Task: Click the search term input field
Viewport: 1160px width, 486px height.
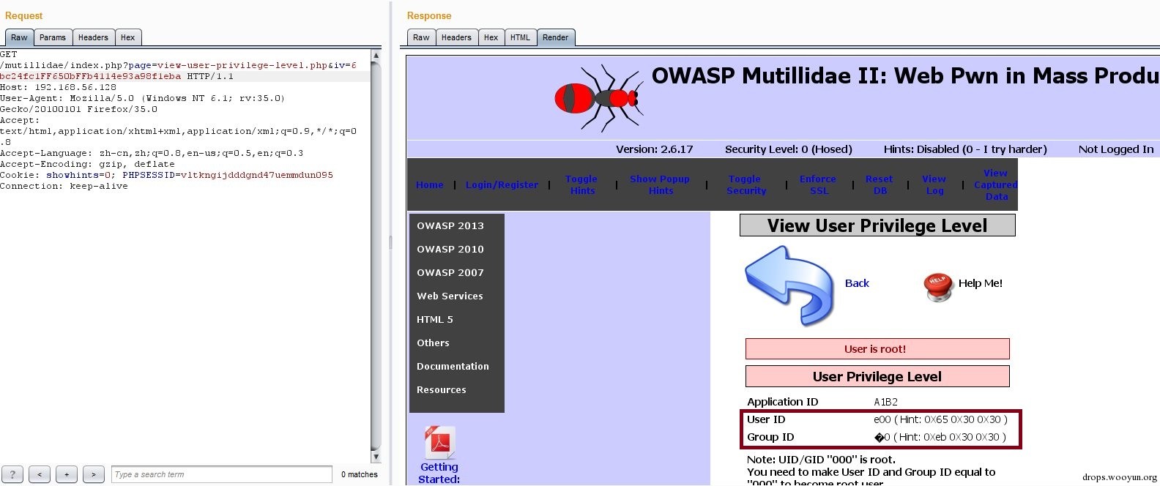Action: [222, 474]
